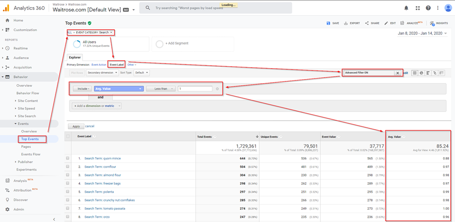Apply the advanced filter
Screen dimensions: 455x222
pyautogui.click(x=76, y=126)
